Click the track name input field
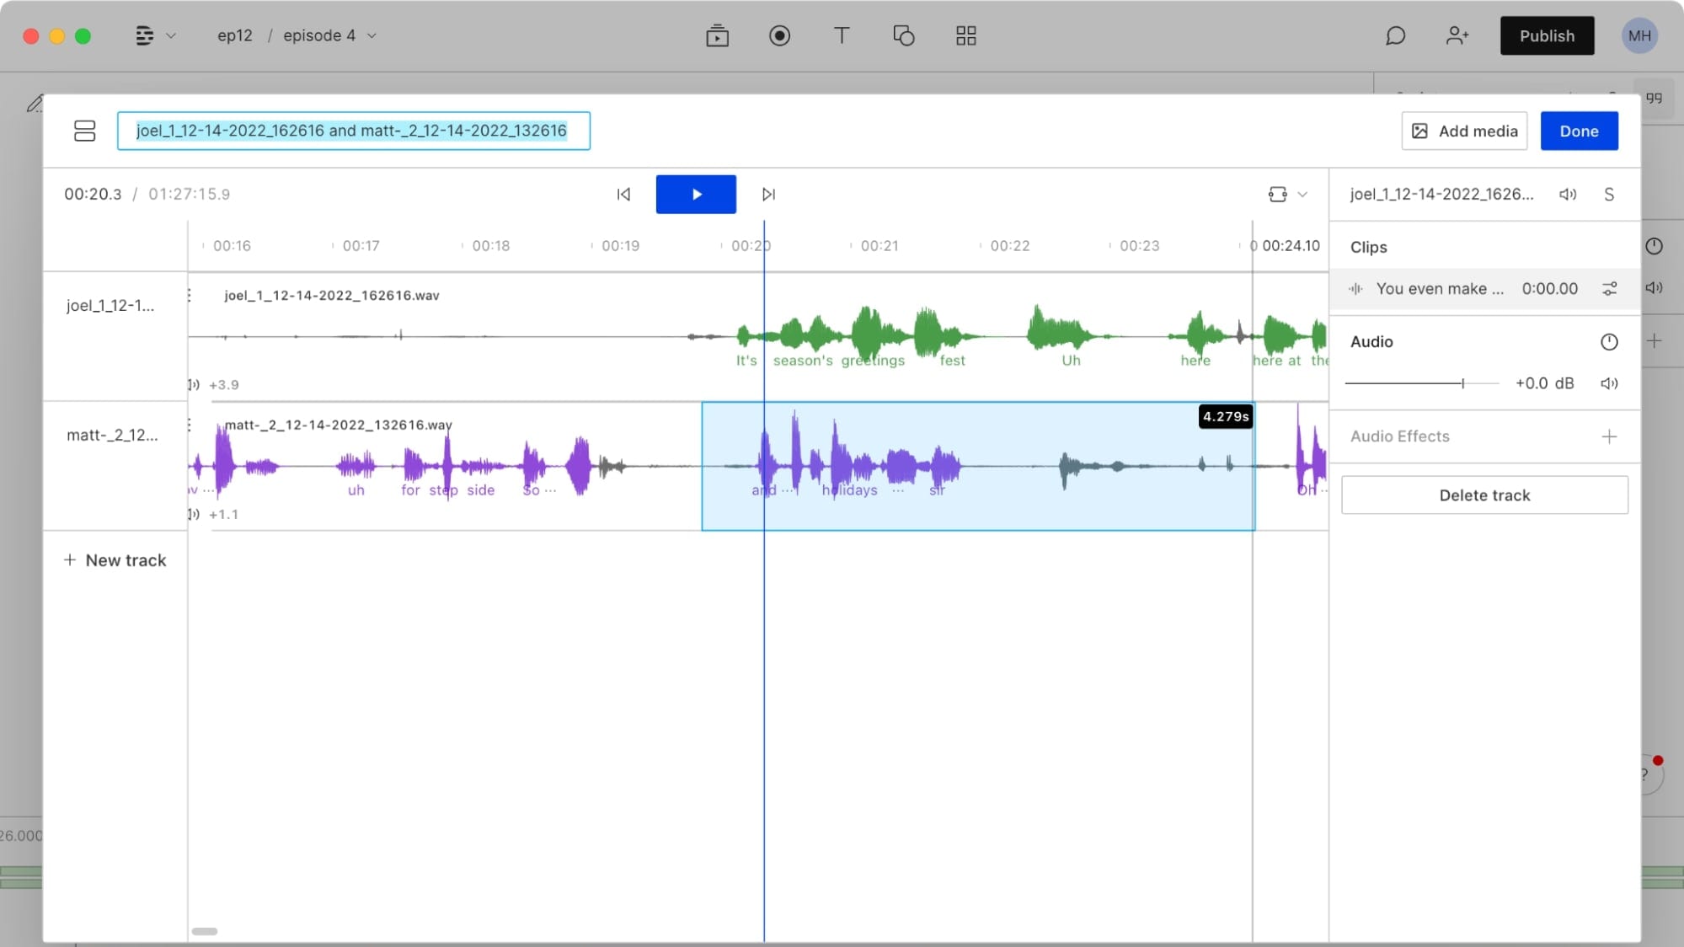Viewport: 1684px width, 947px height. pos(353,131)
